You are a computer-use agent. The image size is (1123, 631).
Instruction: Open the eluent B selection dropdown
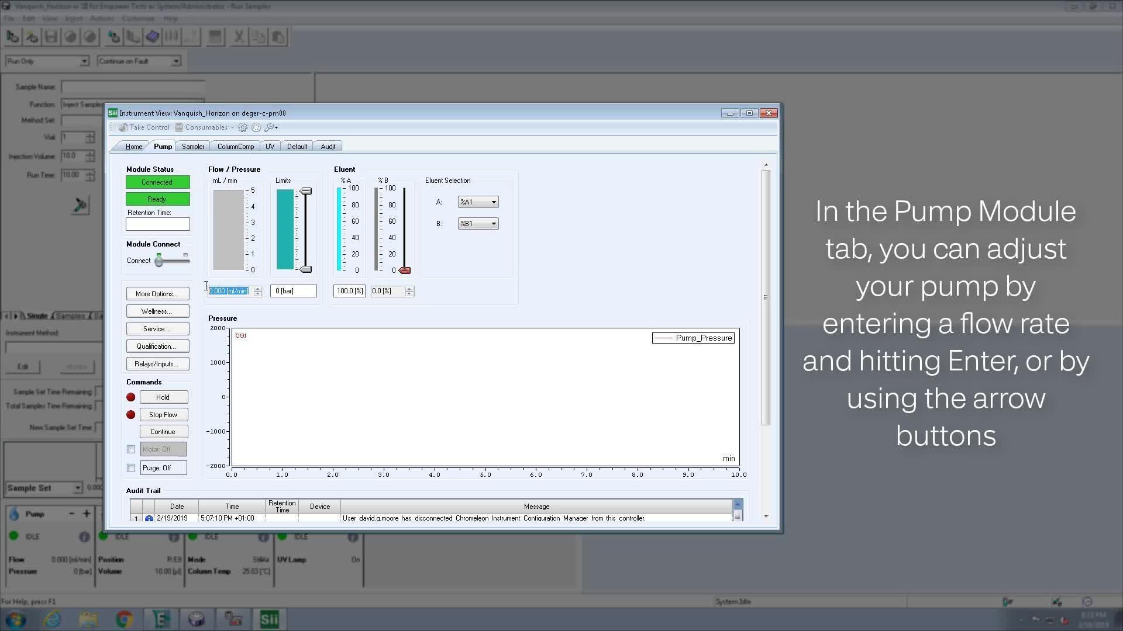(478, 224)
